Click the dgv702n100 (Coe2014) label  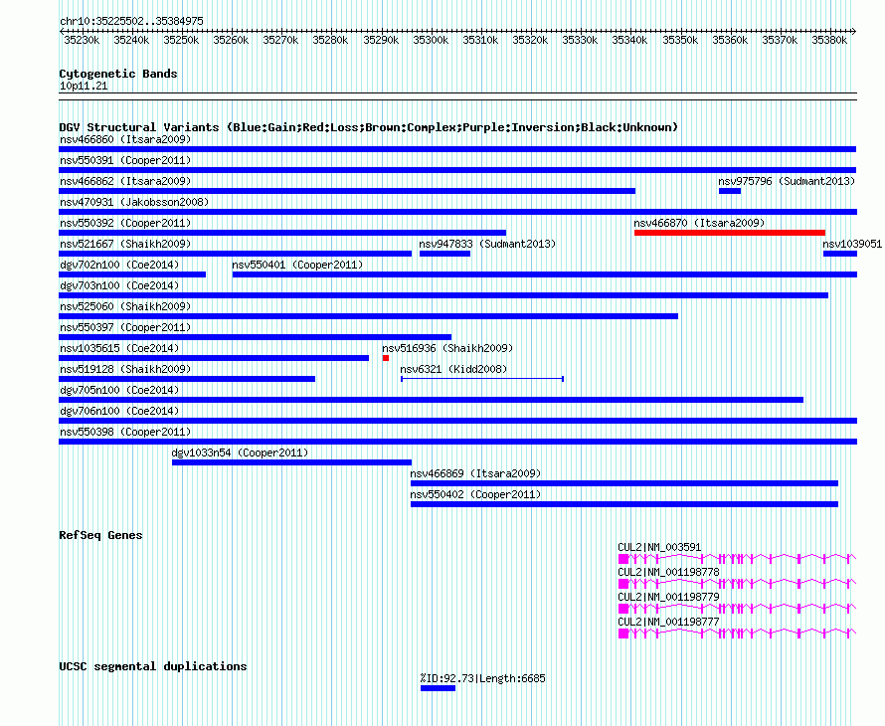pyautogui.click(x=119, y=265)
